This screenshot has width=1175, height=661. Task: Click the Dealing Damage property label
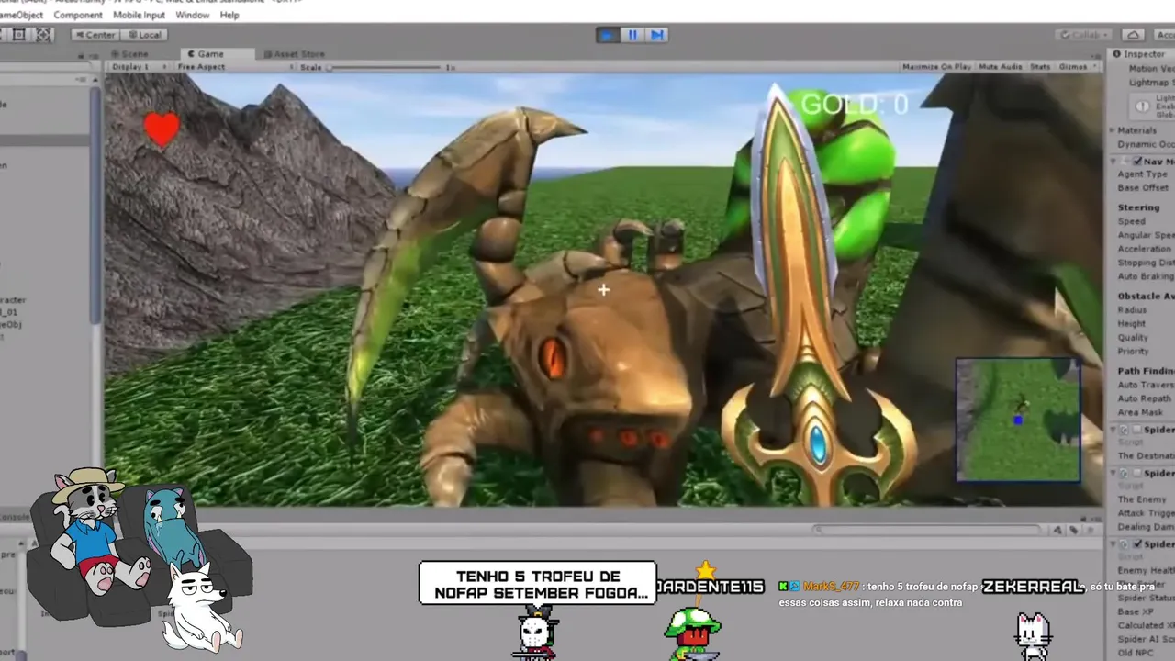tap(1146, 527)
